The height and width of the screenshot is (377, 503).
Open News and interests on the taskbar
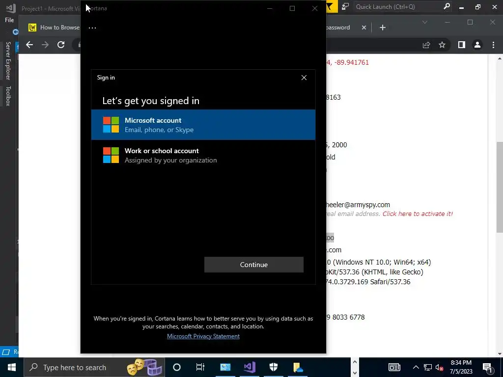pyautogui.click(x=394, y=367)
